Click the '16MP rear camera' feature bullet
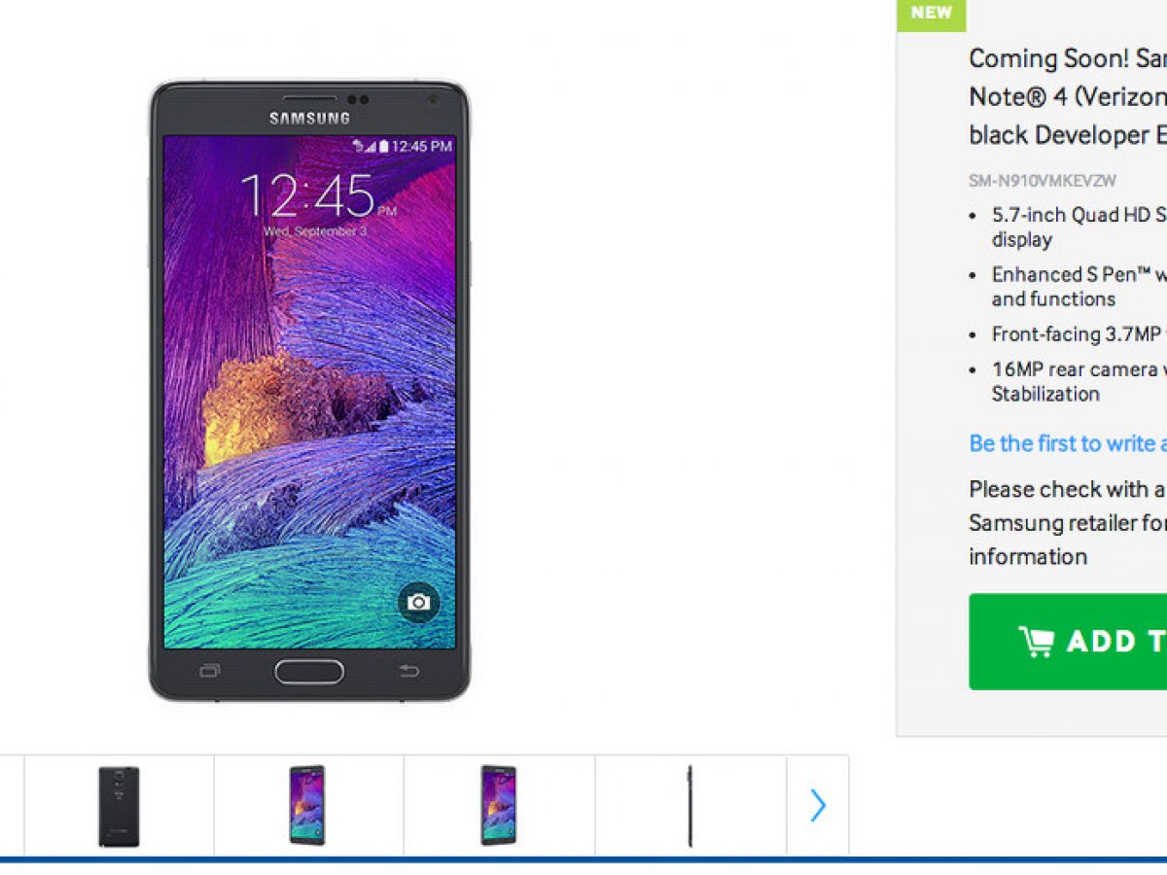Screen dimensions: 1167x875 [1078, 381]
